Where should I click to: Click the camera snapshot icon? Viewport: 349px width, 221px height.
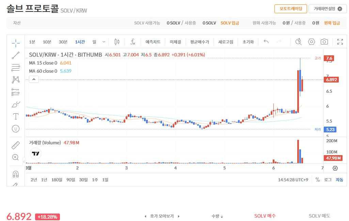click(324, 42)
